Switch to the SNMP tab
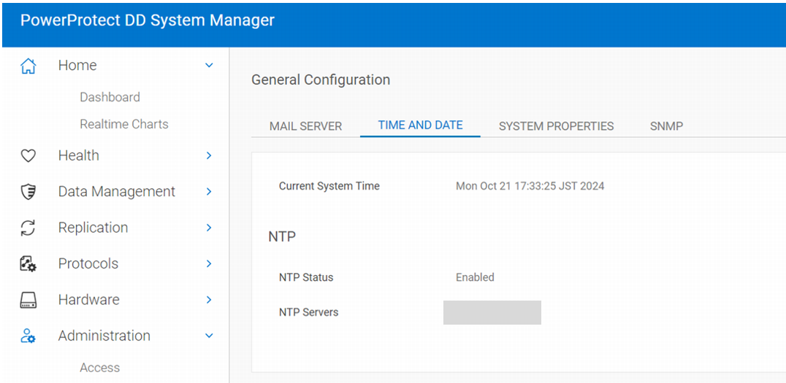Screen dimensions: 786x383 tap(666, 126)
